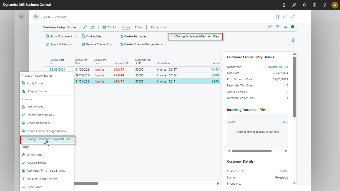Select Create Finance Charge Memo in context menu
Screen dimensions: 340x191
[47, 131]
